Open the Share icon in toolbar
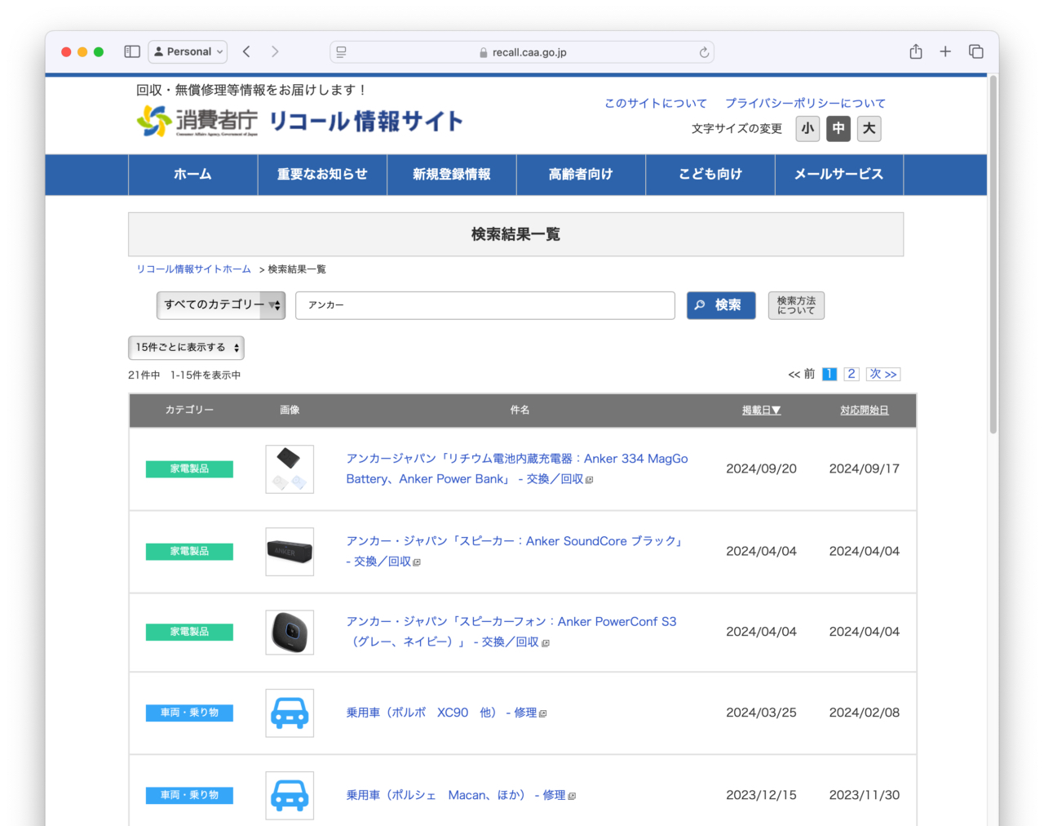The width and height of the screenshot is (1044, 826). (916, 51)
